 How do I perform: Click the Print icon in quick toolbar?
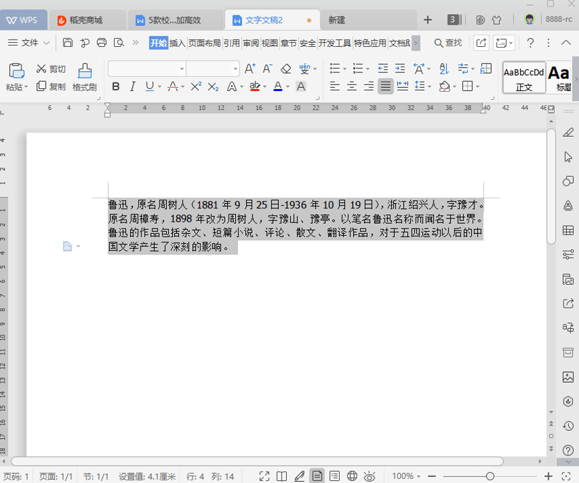click(x=102, y=43)
